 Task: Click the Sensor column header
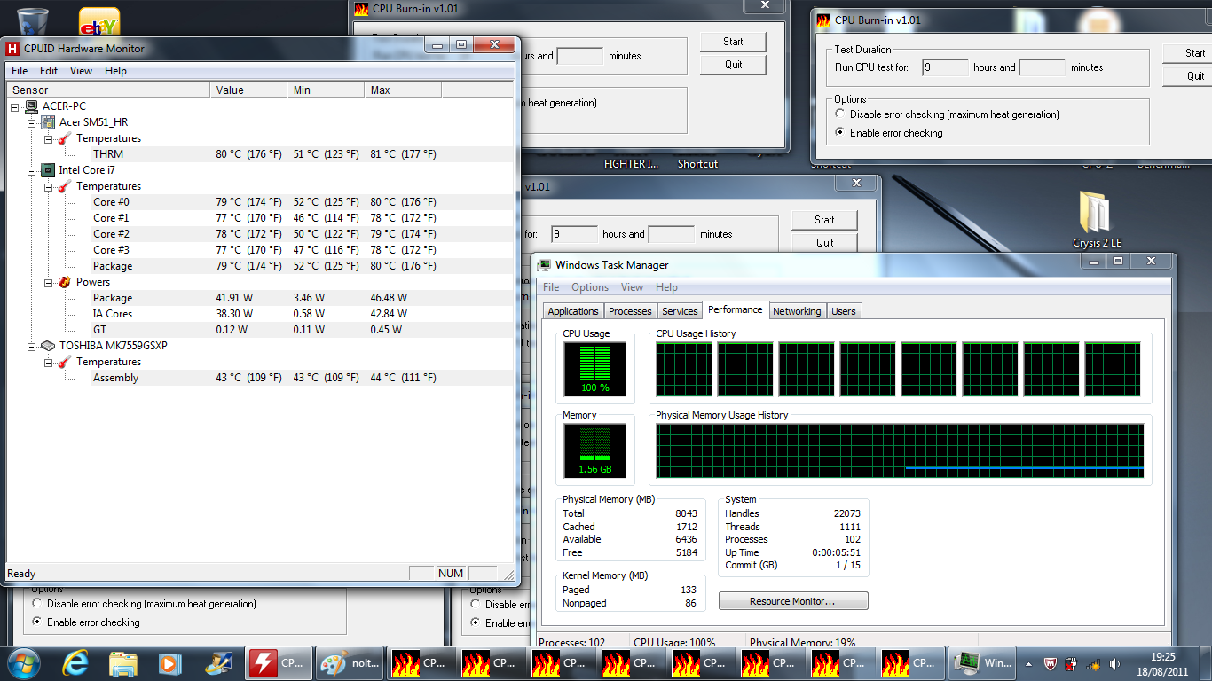click(109, 90)
